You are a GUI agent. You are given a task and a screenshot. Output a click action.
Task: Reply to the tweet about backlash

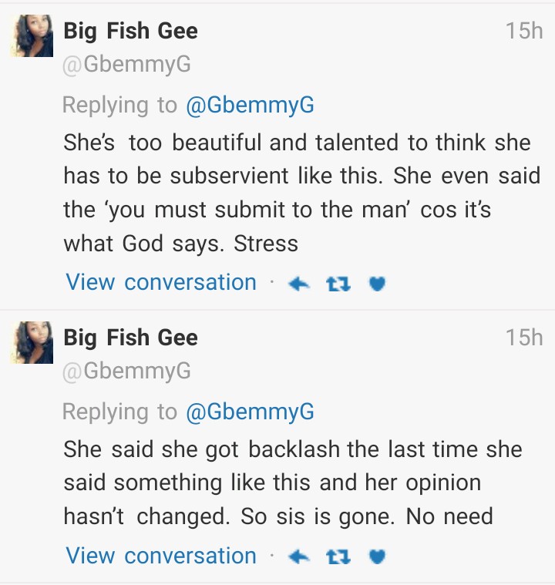tap(298, 556)
